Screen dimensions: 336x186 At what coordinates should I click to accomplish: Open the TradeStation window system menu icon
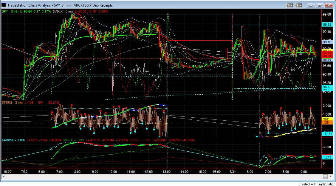click(4, 5)
